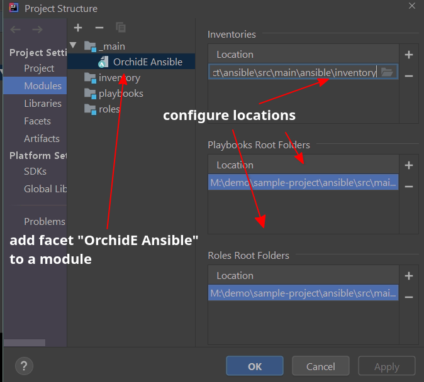The image size is (424, 382).
Task: Collapse the _main module tree node
Action: point(73,45)
